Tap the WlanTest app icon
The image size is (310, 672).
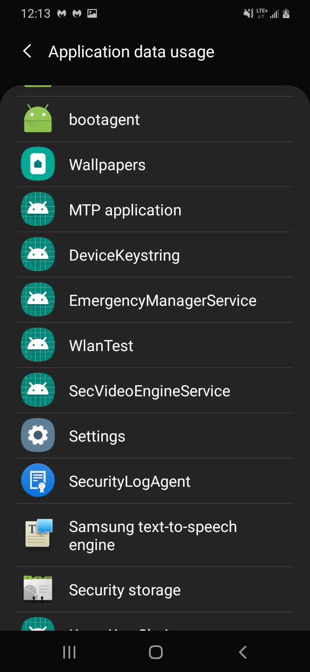coord(38,345)
